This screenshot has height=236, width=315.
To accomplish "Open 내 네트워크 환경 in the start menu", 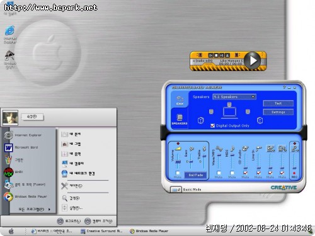I will click(78, 173).
